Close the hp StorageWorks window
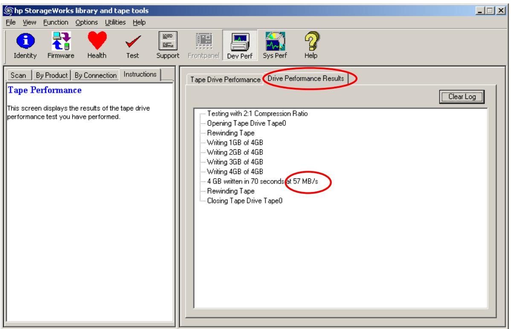 (501, 11)
